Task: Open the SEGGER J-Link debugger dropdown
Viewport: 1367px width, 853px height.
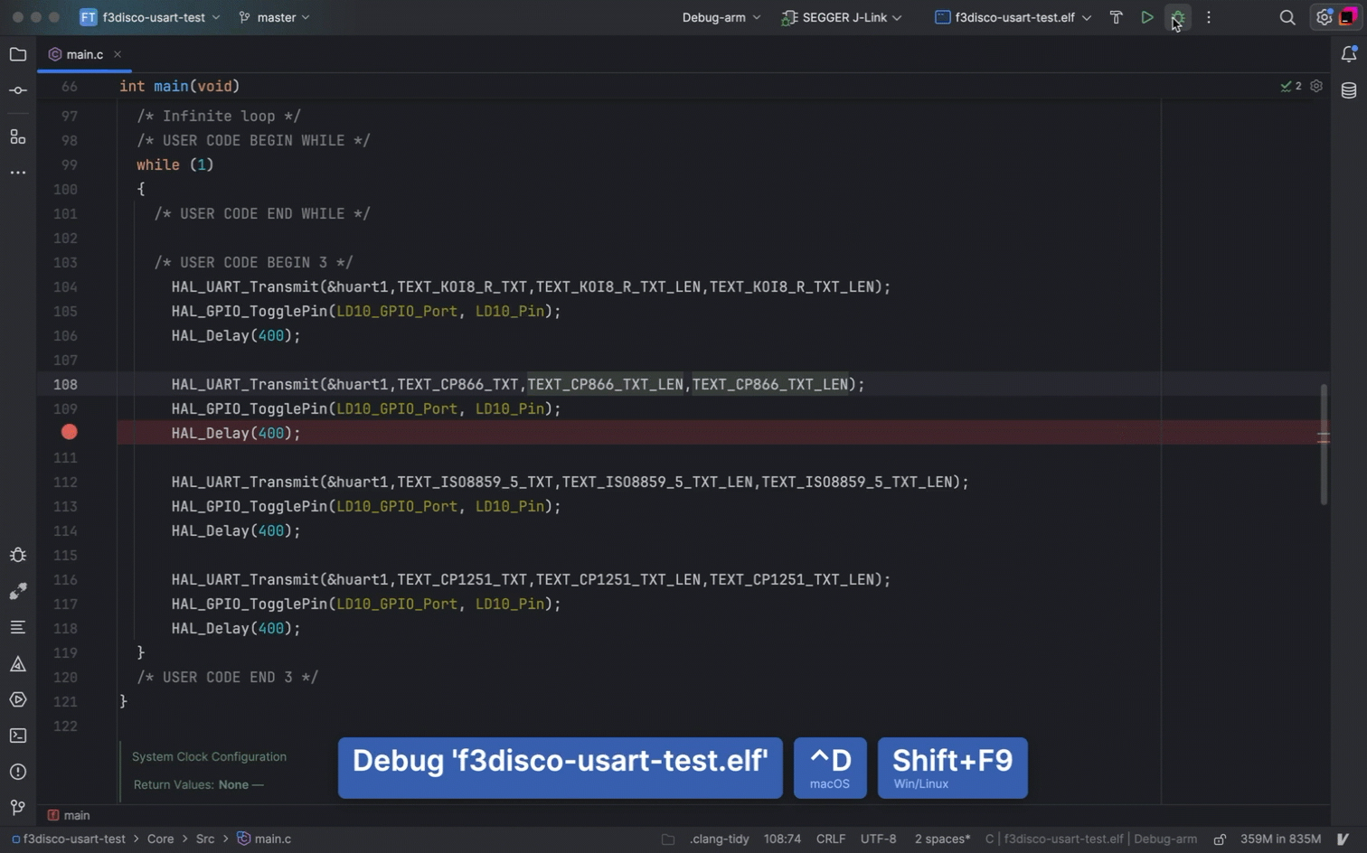Action: [842, 17]
